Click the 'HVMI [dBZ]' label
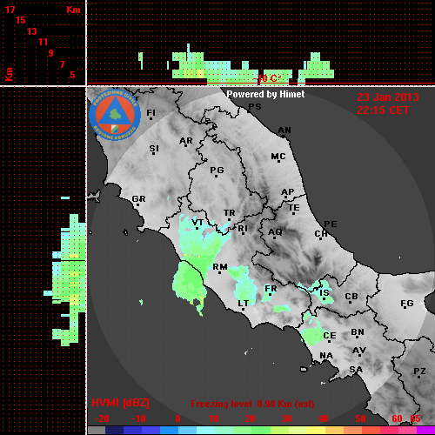Image resolution: width=435 pixels, height=435 pixels. click(120, 403)
